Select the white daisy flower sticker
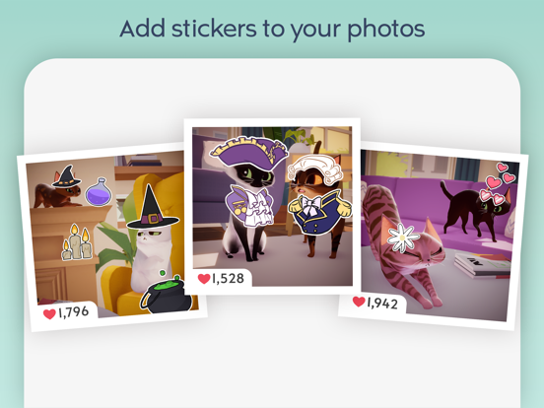Screen dimensions: 544x408 pyautogui.click(x=402, y=238)
